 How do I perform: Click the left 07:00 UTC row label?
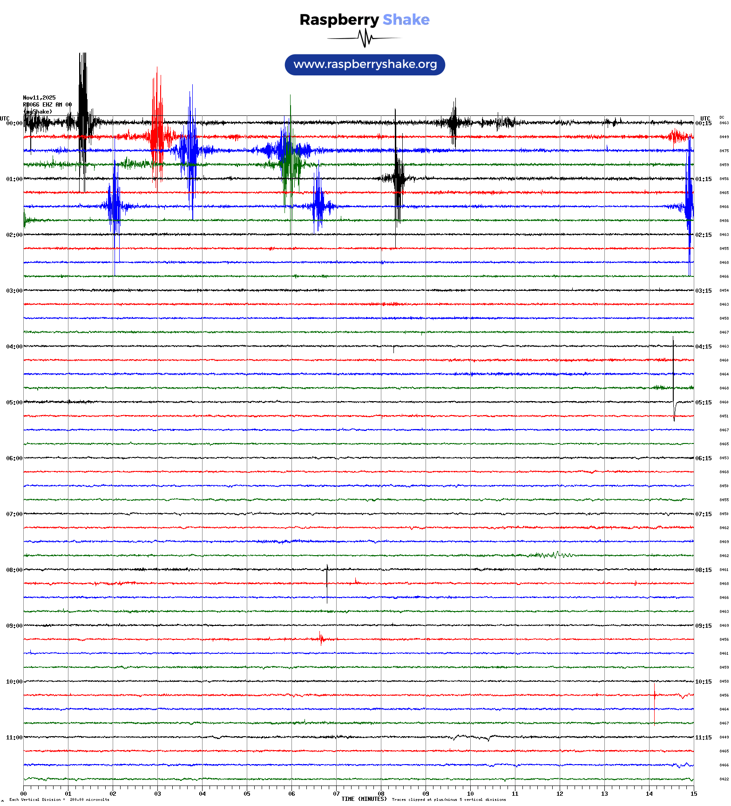pos(14,514)
